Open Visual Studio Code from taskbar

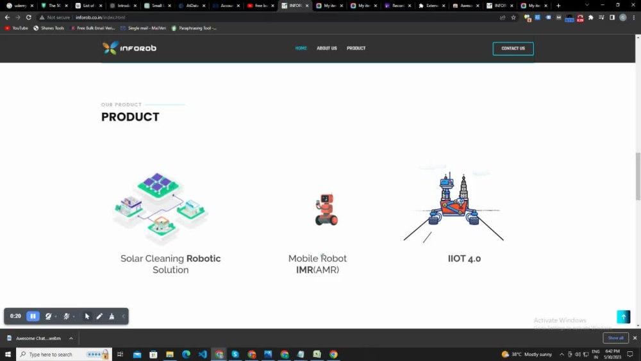tap(203, 354)
